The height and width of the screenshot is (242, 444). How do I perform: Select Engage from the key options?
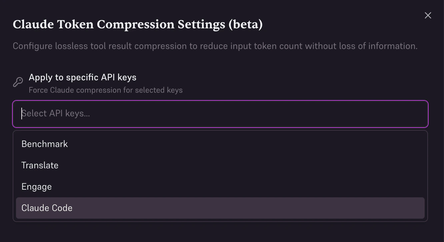tap(36, 187)
